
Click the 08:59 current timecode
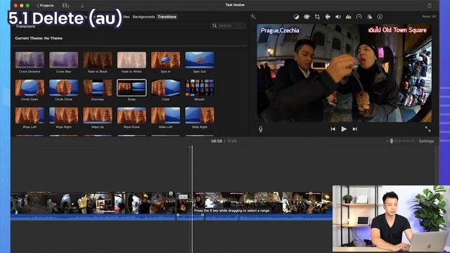[x=217, y=141]
